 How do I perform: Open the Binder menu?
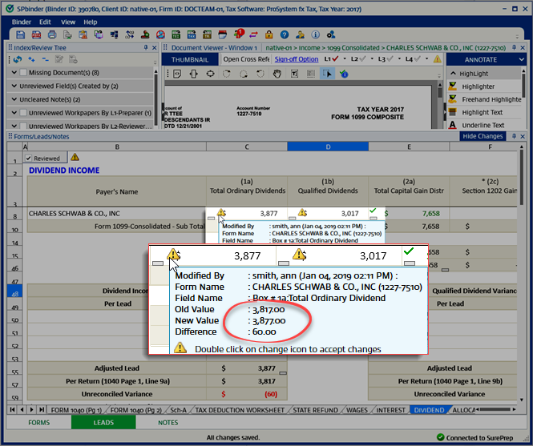tap(22, 22)
